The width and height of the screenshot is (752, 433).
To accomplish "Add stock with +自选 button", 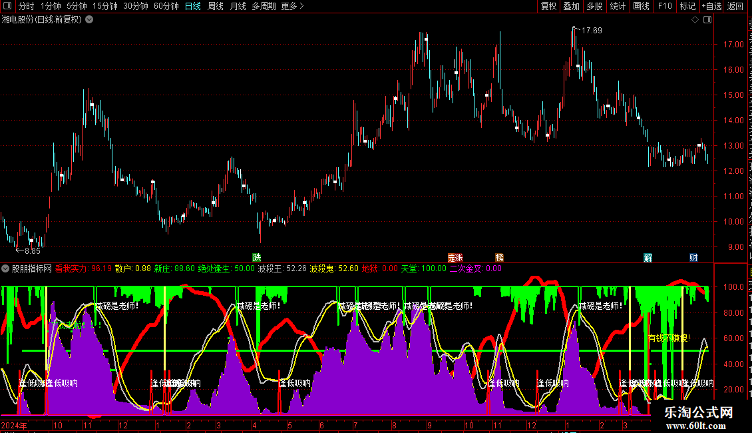I will 711,6.
